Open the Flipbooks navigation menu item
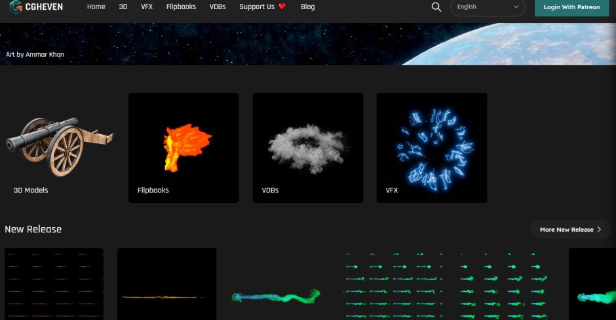 click(x=181, y=7)
